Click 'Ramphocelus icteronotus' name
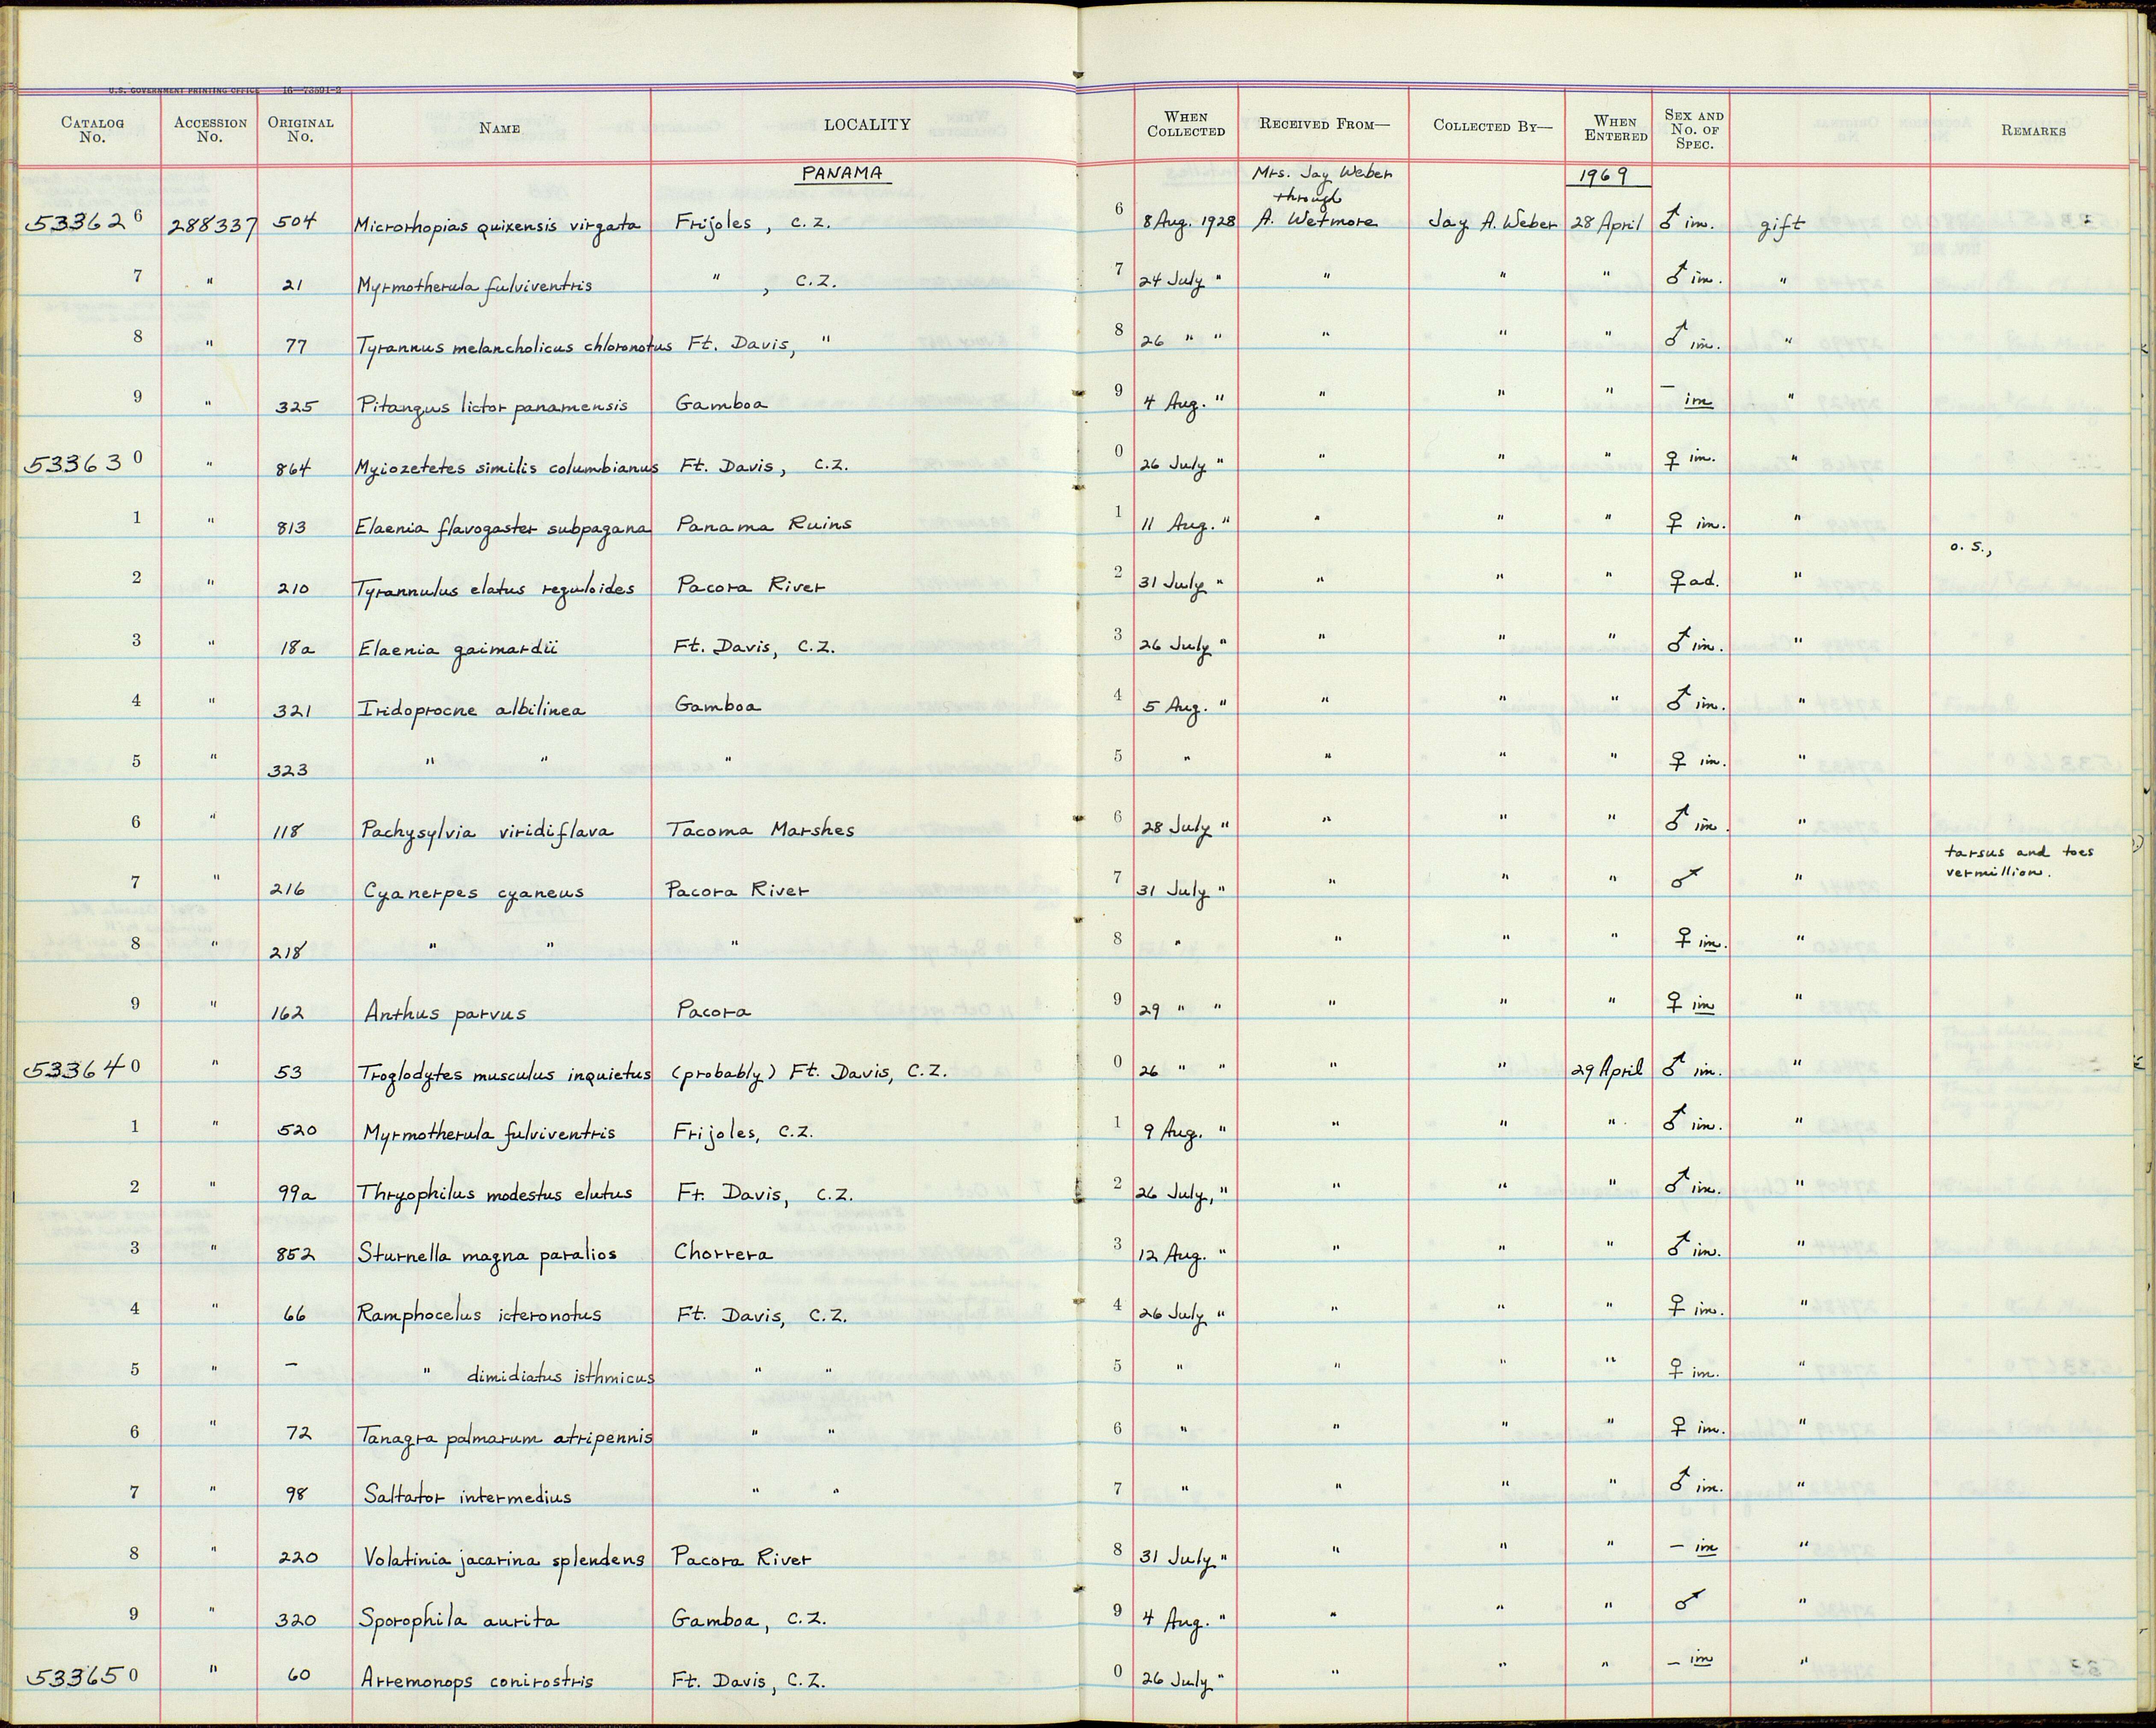 (479, 1314)
